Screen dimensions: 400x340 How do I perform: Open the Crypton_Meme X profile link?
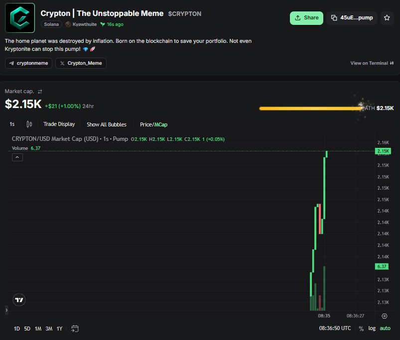[81, 63]
